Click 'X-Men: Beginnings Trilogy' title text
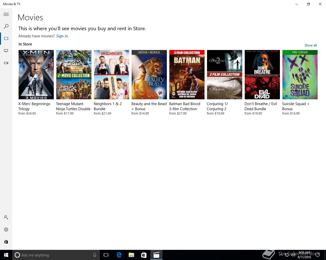326x260 pixels. click(34, 106)
